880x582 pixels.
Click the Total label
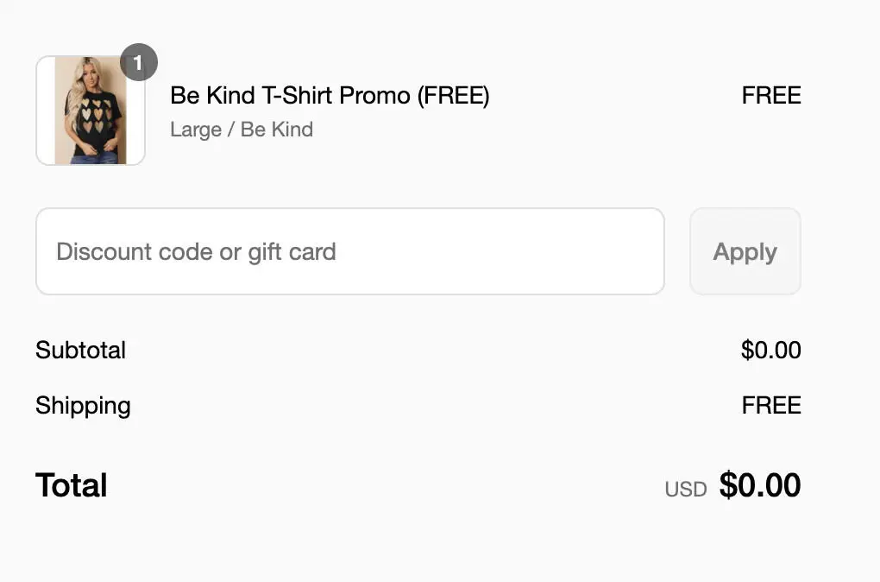point(71,484)
